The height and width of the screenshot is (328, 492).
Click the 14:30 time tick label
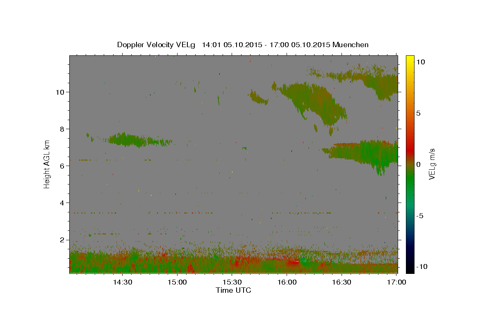[122, 282]
